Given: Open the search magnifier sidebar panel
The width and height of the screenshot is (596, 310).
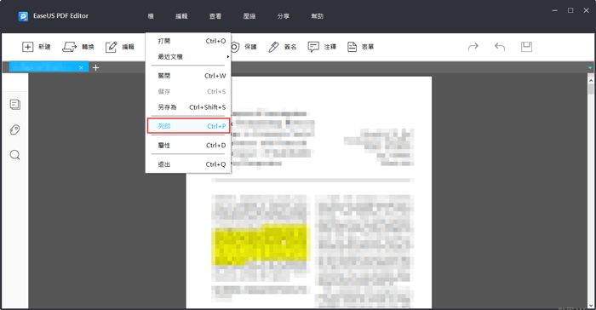Looking at the screenshot, I should click(14, 155).
